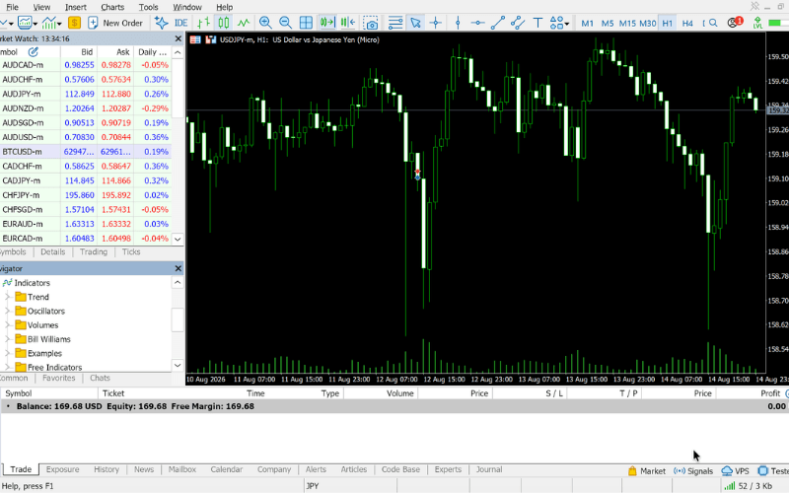
Task: Open the Tools menu
Action: [148, 7]
